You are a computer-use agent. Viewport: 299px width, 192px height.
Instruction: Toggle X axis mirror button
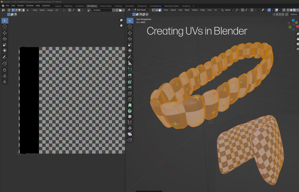[x=278, y=14]
